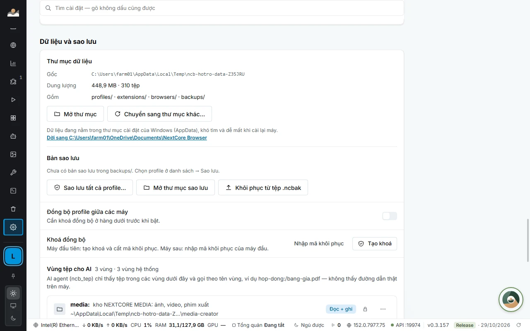Open the four-squares grid sidebar icon
The height and width of the screenshot is (331, 530).
pyautogui.click(x=13, y=118)
